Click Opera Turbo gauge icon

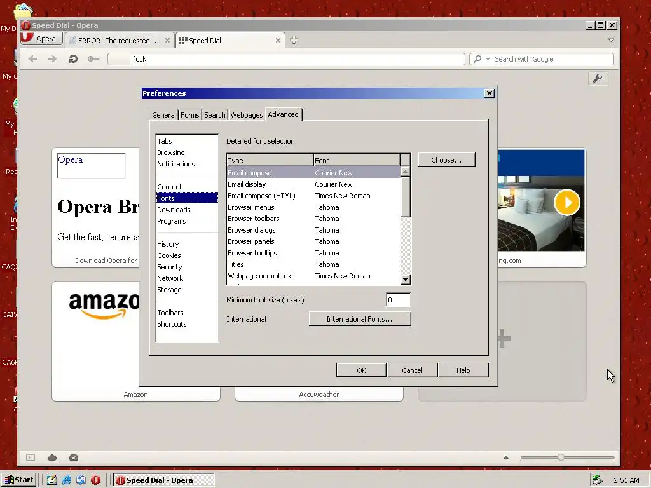[74, 457]
